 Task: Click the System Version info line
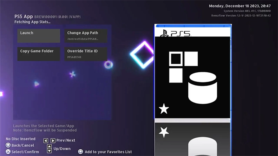click(247, 11)
